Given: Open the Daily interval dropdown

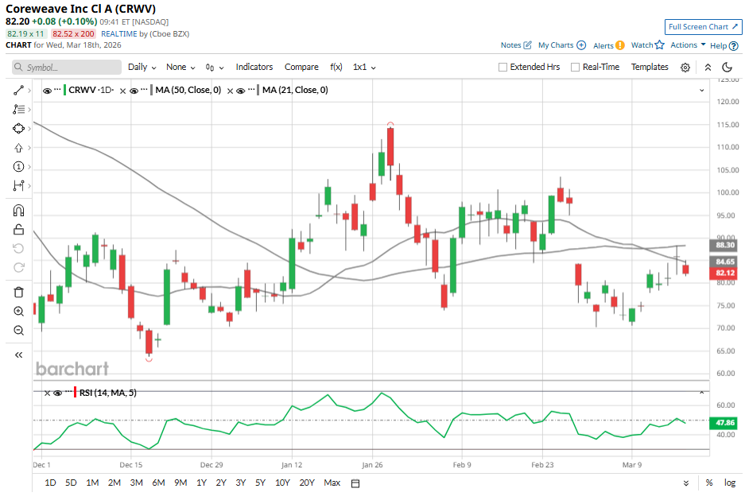Looking at the screenshot, I should pos(142,68).
